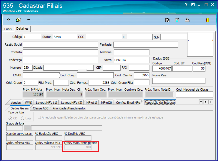Open the Layout NF's (2) tab
Image resolution: width=218 pixels, height=161 pixels.
coord(72,103)
